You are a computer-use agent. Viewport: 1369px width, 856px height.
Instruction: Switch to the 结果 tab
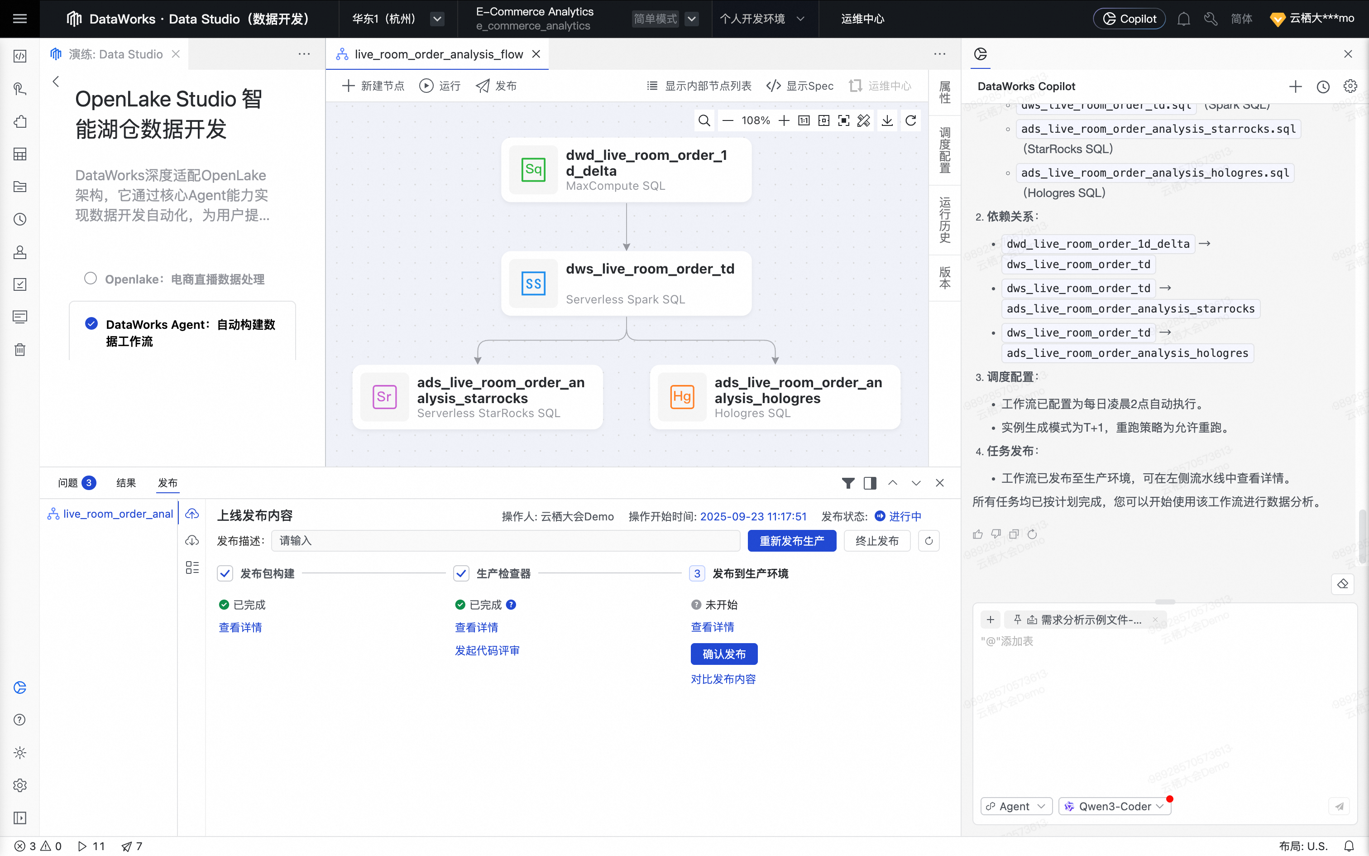[x=125, y=483]
